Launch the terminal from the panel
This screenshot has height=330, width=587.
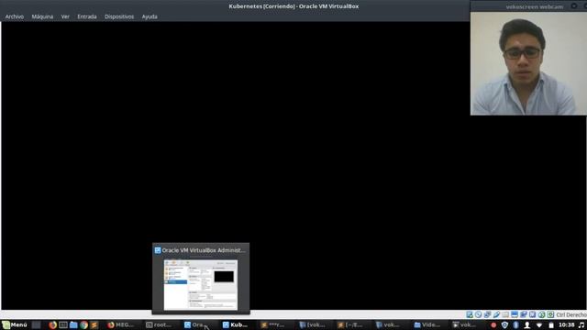[63, 324]
